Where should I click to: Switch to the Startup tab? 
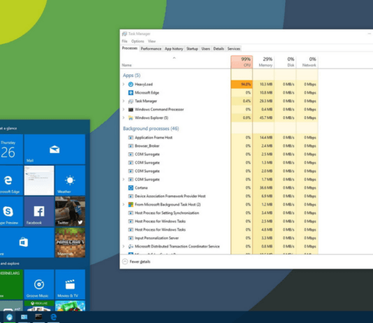[192, 48]
